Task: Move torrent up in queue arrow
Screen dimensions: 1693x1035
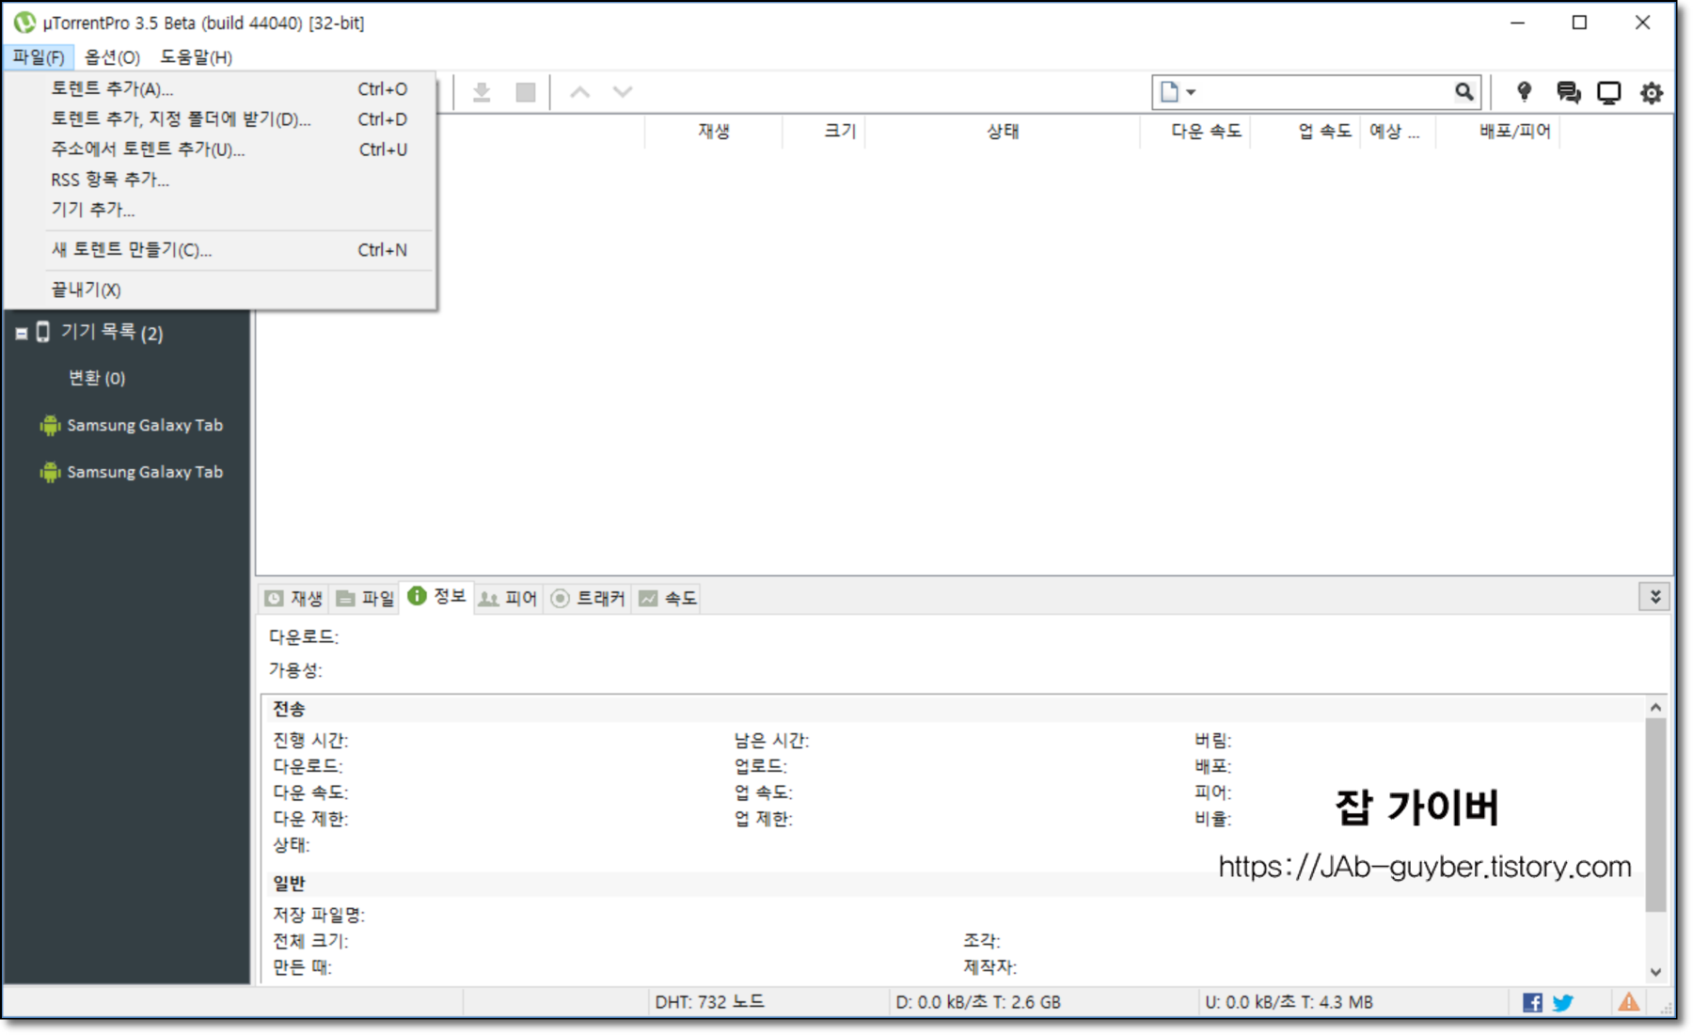Action: point(580,92)
